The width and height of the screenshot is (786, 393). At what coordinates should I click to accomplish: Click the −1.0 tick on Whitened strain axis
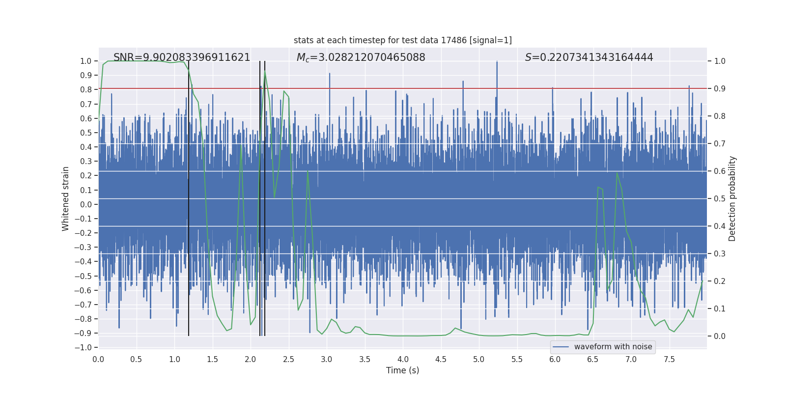coord(83,348)
